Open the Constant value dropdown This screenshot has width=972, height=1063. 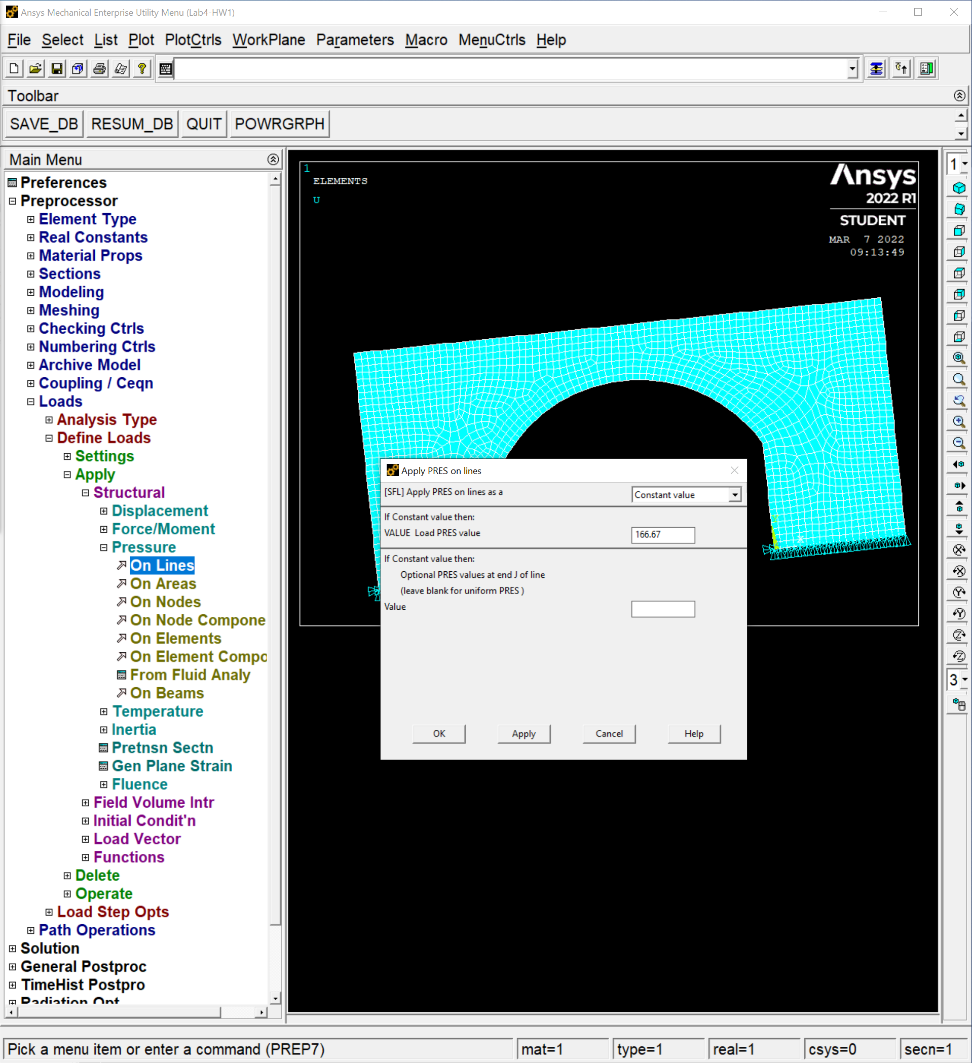pos(734,495)
